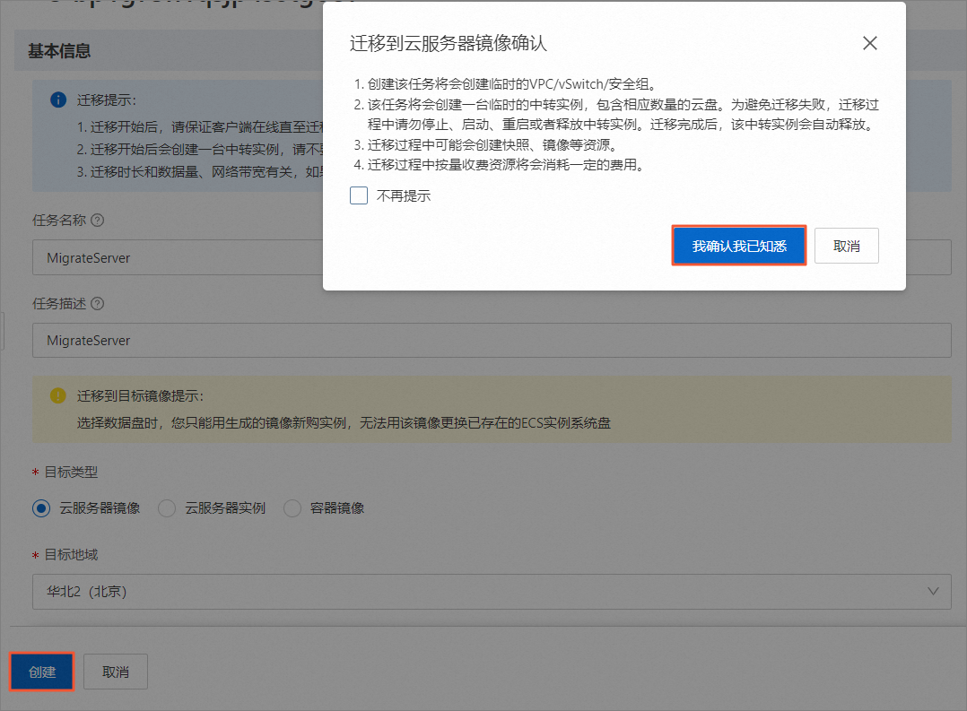Close the migration confirmation dialog

click(869, 43)
